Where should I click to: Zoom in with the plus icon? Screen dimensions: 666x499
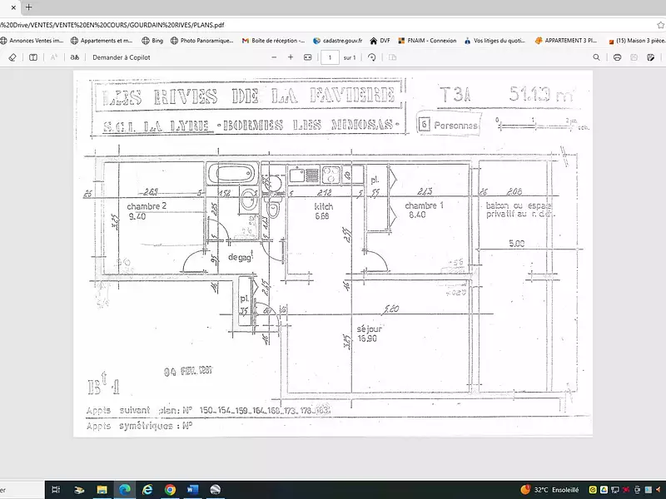click(291, 57)
